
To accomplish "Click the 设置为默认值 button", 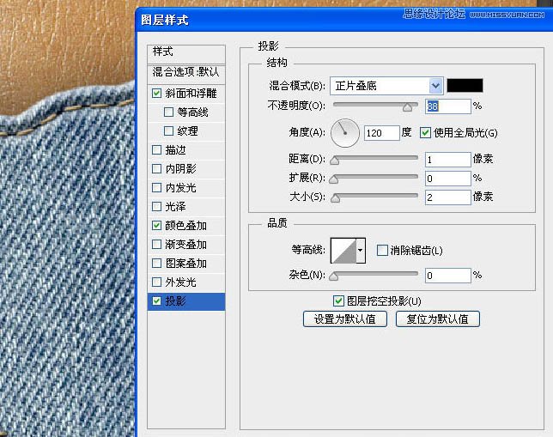I will coord(345,319).
